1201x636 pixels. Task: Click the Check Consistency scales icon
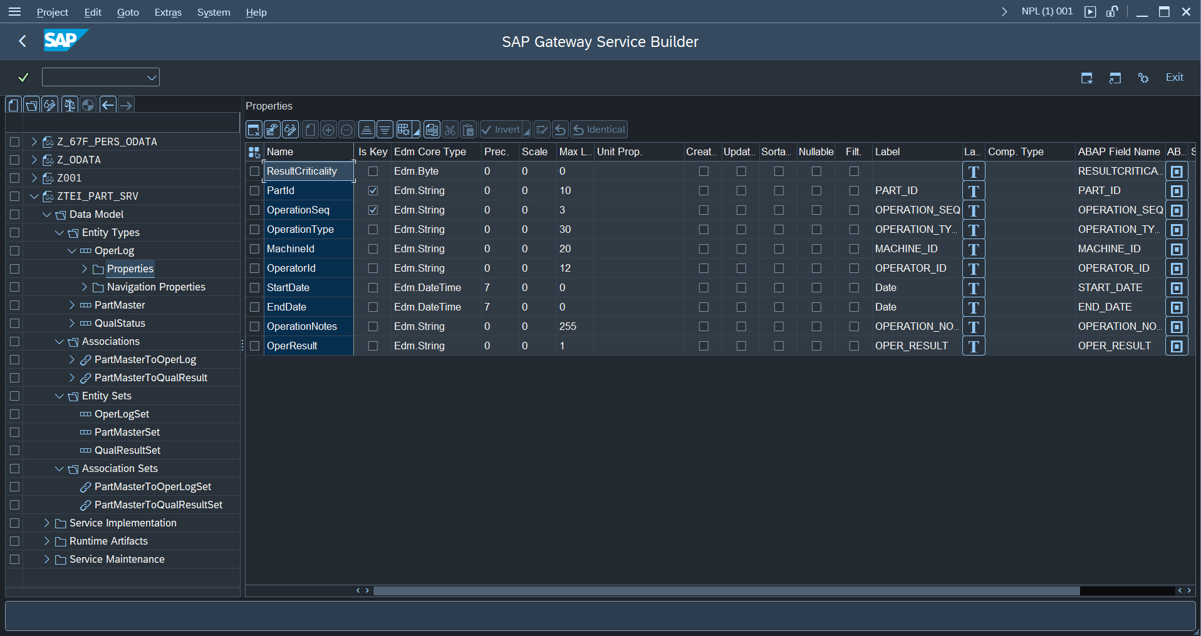(x=70, y=105)
